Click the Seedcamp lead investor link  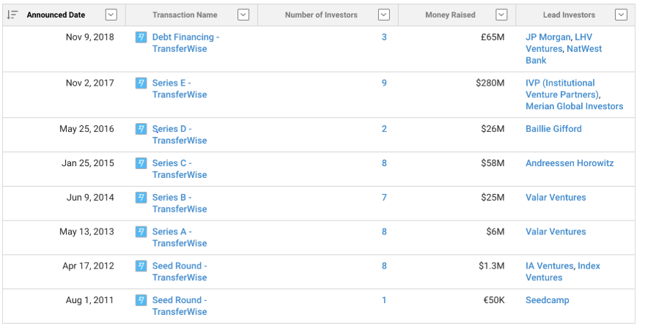(x=547, y=300)
